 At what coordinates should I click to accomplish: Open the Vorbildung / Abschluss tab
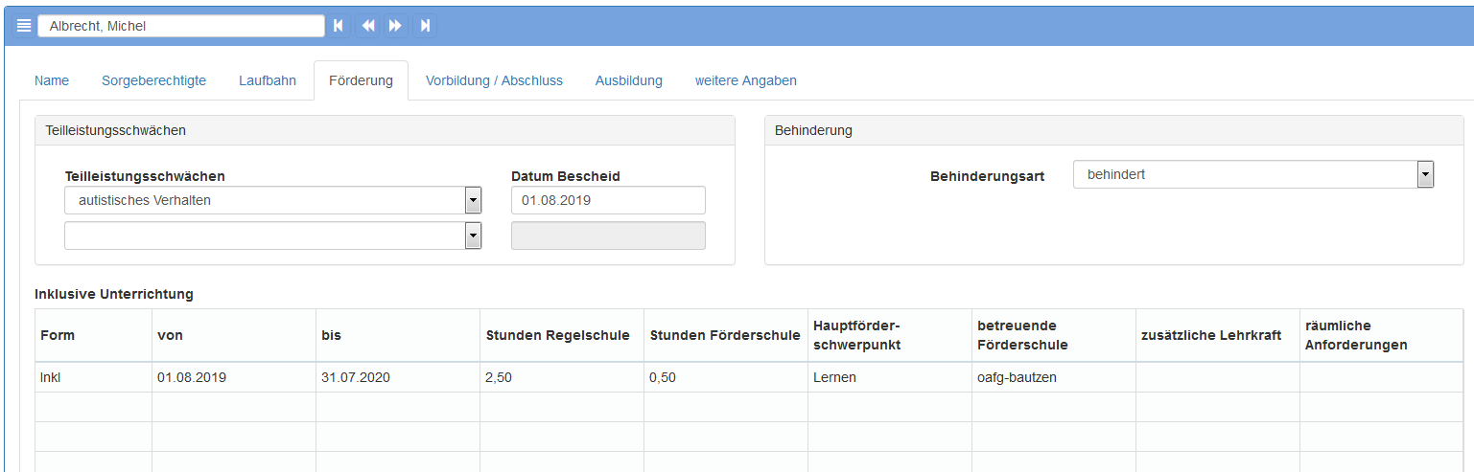tap(494, 80)
